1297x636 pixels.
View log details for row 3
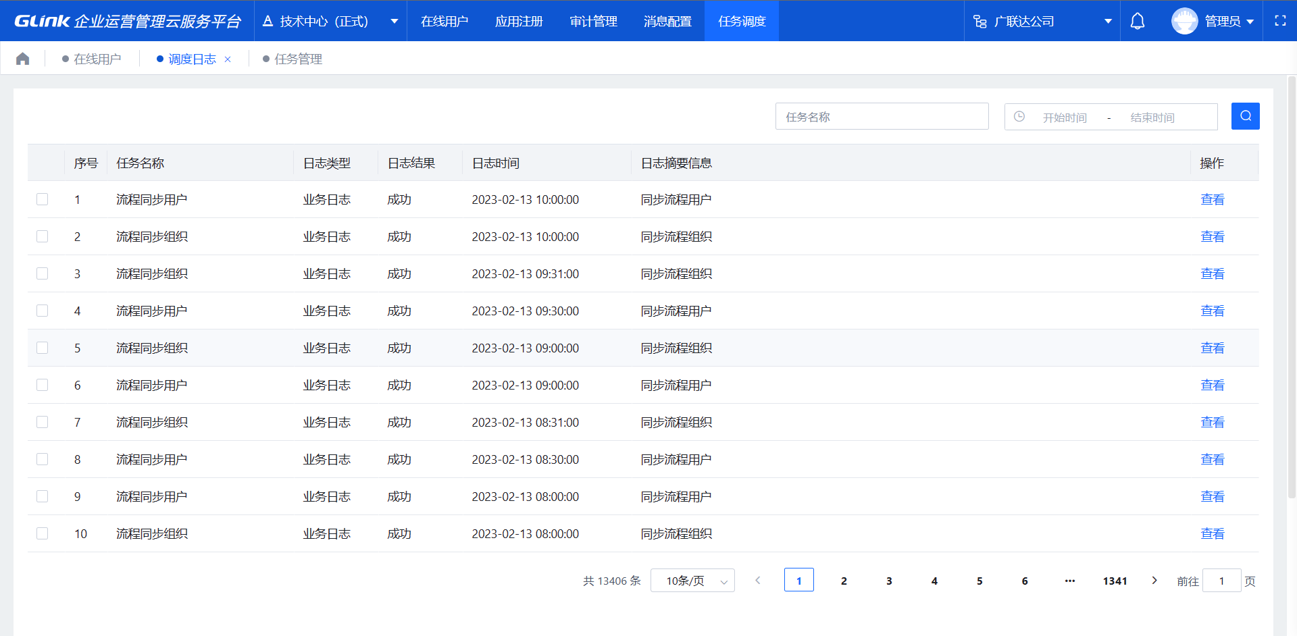[1213, 273]
